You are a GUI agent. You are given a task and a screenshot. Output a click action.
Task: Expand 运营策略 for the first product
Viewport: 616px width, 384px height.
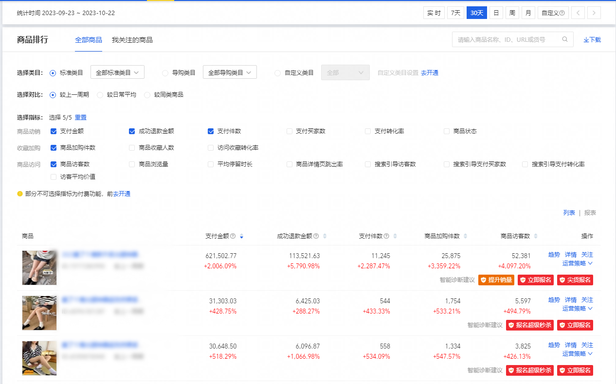pyautogui.click(x=578, y=263)
